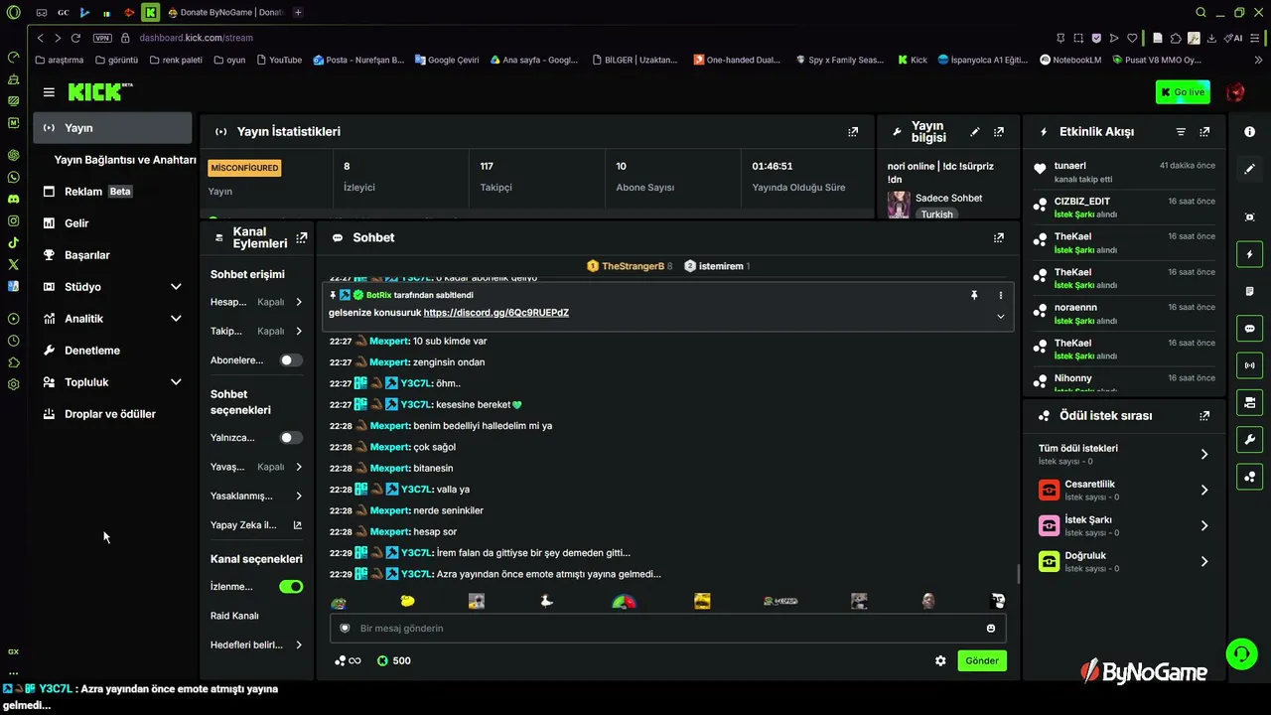The width and height of the screenshot is (1271, 715).
Task: Click the lightning activity icon in the right sidebar
Action: (1249, 254)
